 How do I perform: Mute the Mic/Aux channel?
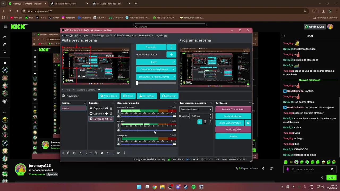click(x=119, y=130)
